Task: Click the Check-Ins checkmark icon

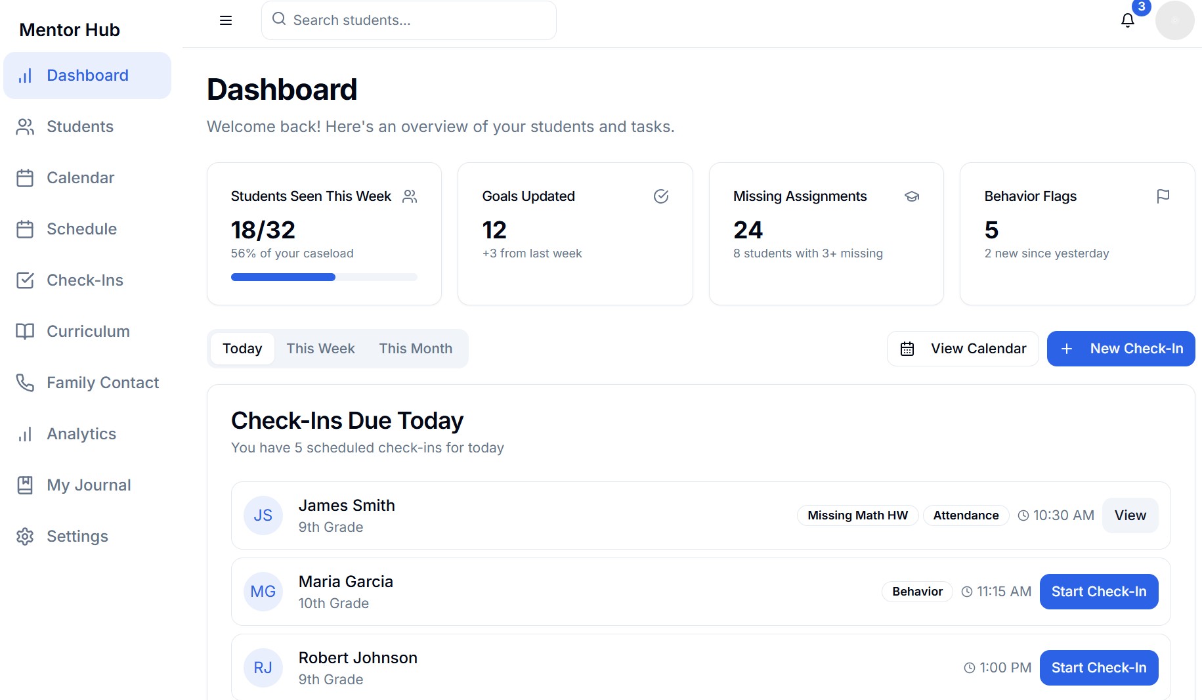Action: coord(25,280)
